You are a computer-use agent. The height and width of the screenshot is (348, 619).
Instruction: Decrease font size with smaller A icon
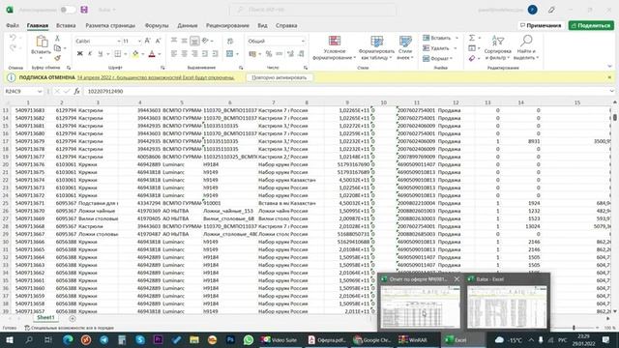[x=158, y=41]
